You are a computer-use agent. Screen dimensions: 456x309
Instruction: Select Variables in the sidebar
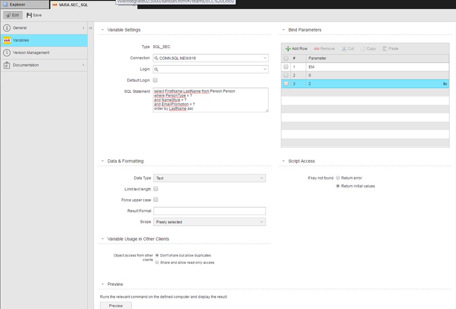click(44, 41)
